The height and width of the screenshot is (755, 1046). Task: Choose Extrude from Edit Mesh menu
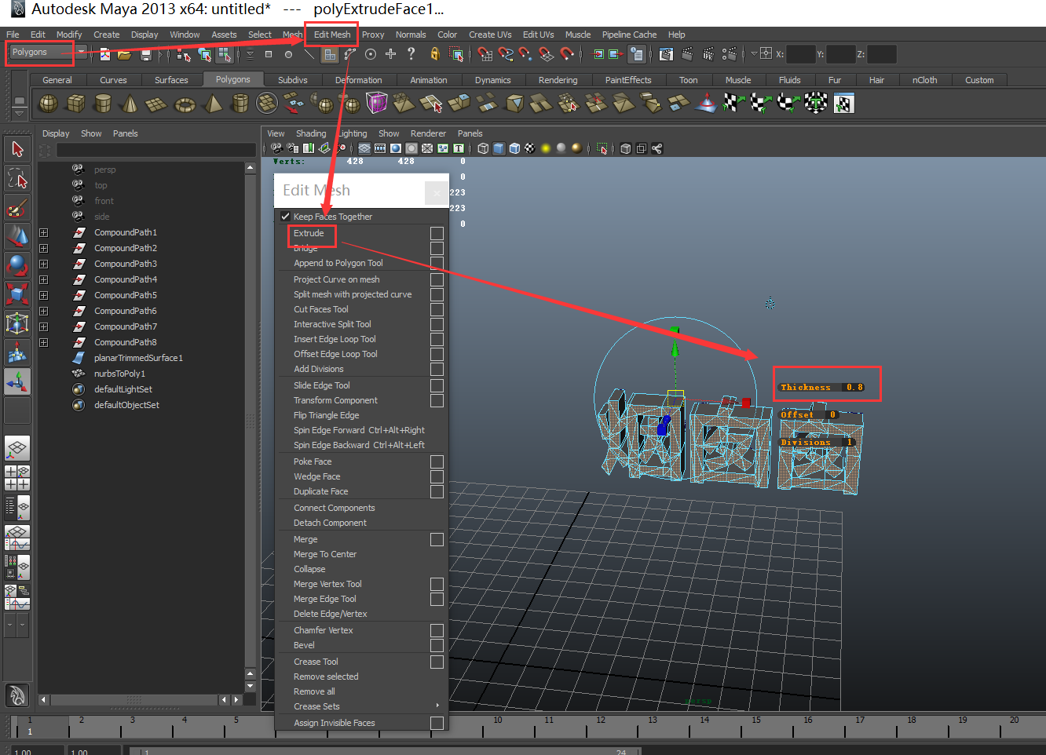(309, 233)
